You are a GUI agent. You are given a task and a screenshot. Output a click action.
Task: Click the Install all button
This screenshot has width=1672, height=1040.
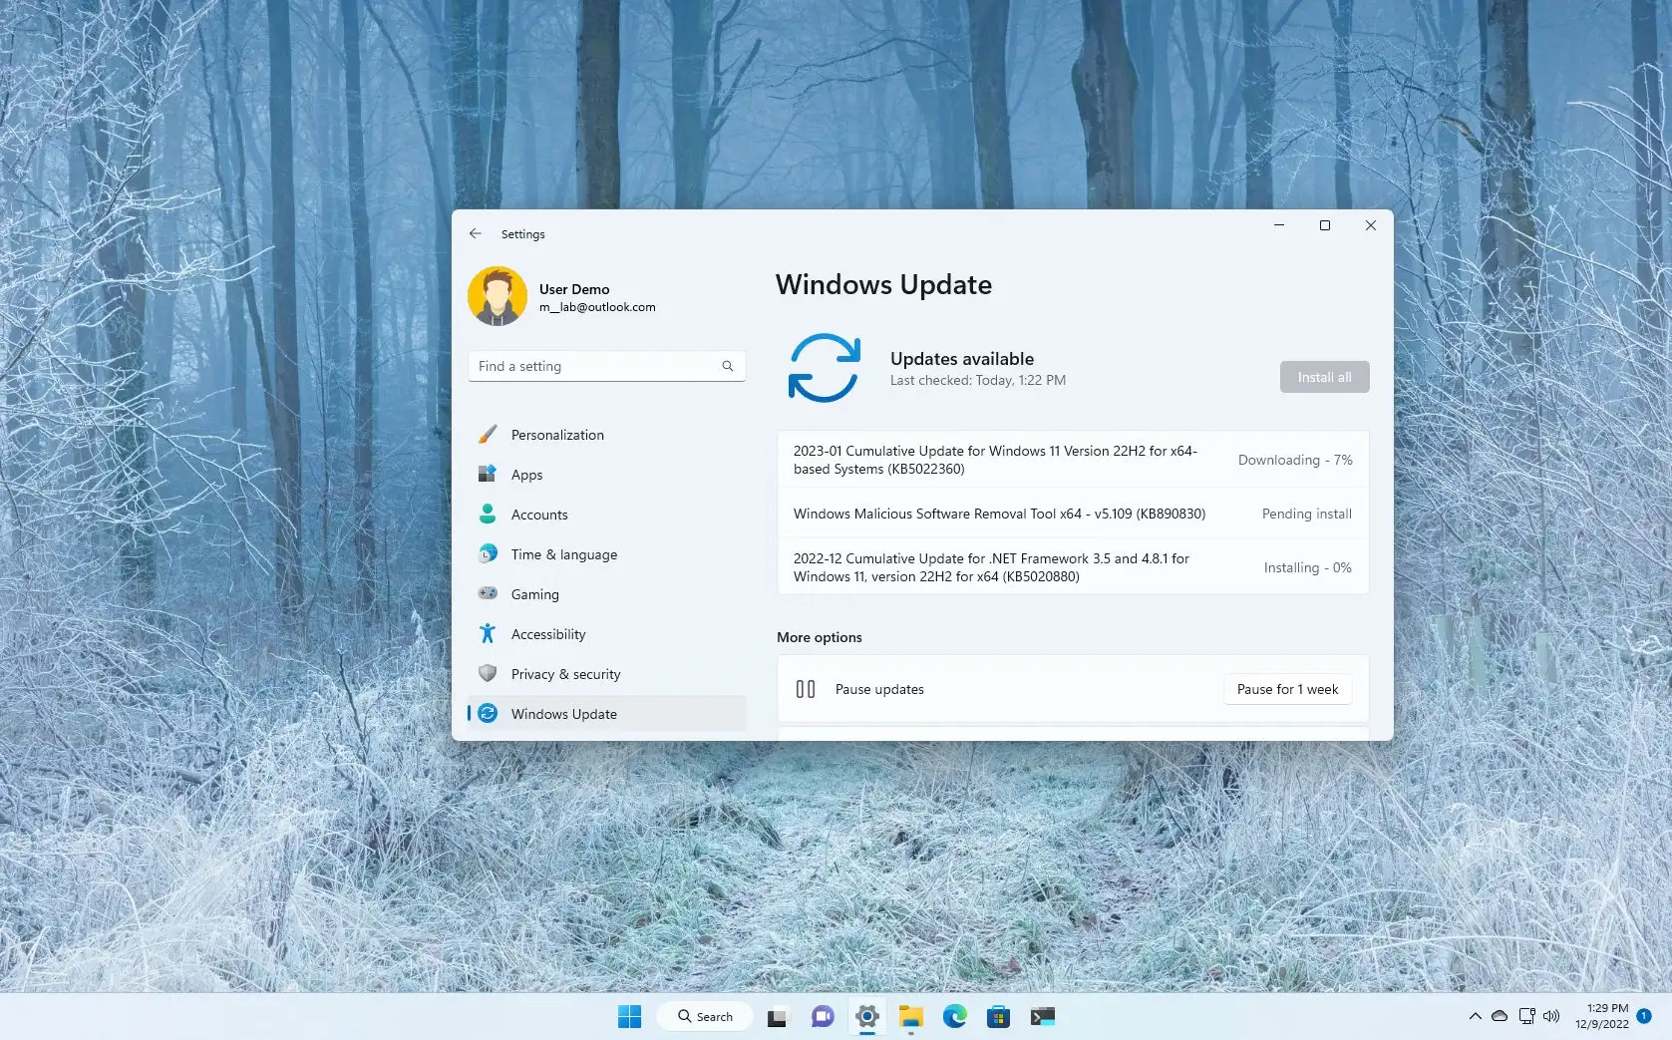pos(1324,377)
